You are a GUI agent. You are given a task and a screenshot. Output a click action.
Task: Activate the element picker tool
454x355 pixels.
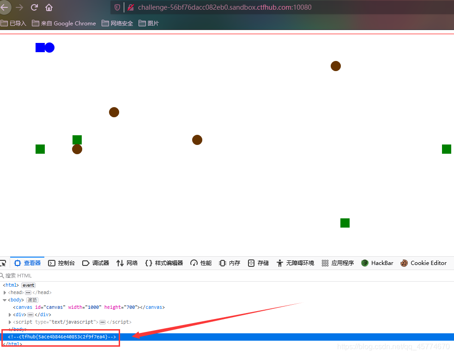point(3,263)
